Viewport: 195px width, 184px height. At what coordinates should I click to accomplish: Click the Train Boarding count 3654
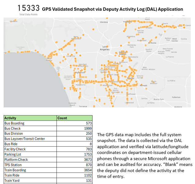click(x=88, y=170)
